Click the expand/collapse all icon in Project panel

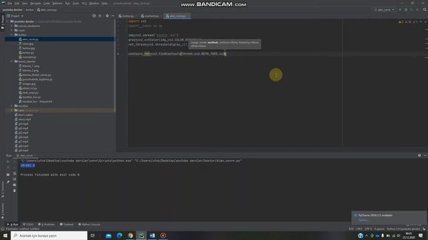pyautogui.click(x=100, y=16)
